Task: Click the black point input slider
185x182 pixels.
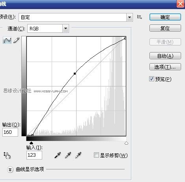Action: coord(31,143)
